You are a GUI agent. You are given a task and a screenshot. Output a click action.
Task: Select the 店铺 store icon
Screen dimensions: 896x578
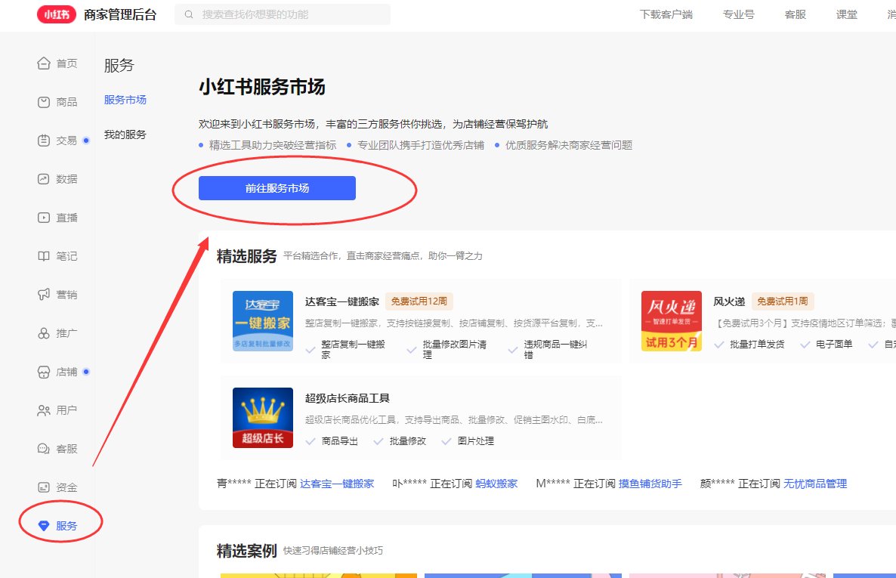pyautogui.click(x=44, y=372)
